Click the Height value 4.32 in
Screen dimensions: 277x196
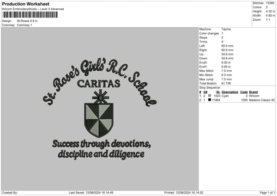pyautogui.click(x=270, y=11)
